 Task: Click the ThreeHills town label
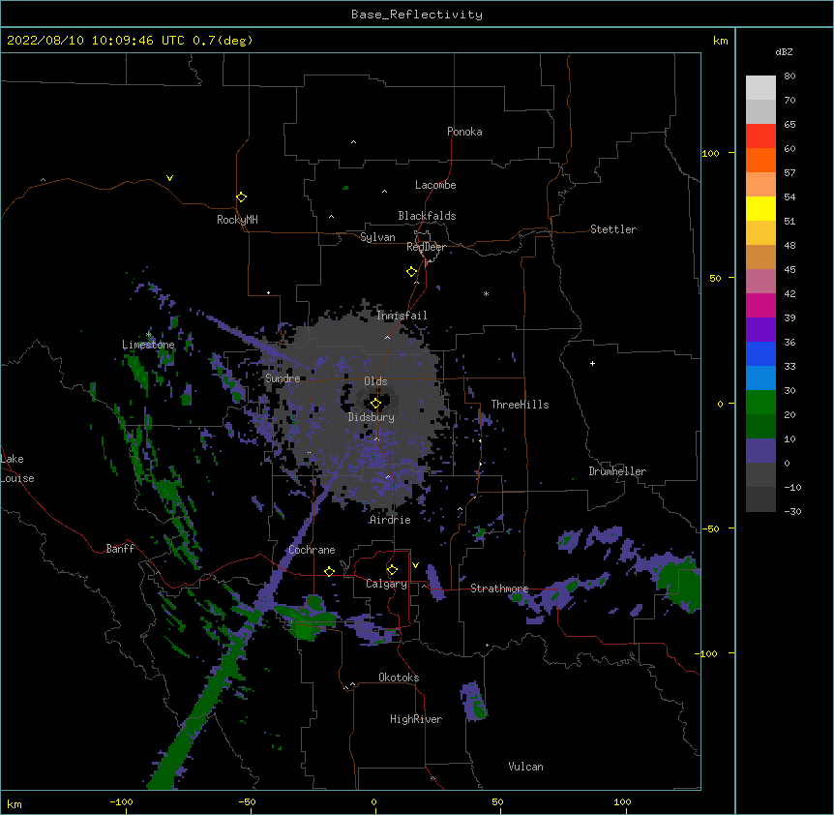point(520,405)
